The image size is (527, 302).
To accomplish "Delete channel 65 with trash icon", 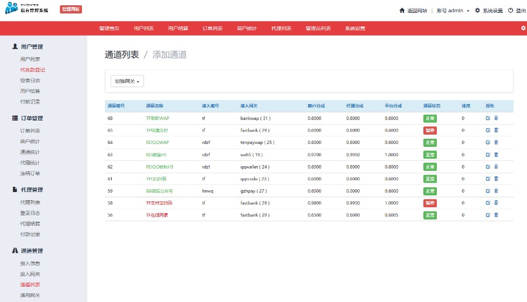I will tap(496, 131).
